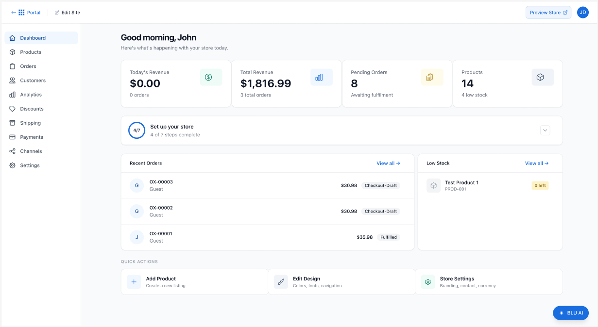Click the Awaiting fulfilment text
This screenshot has height=327, width=598.
click(x=372, y=95)
